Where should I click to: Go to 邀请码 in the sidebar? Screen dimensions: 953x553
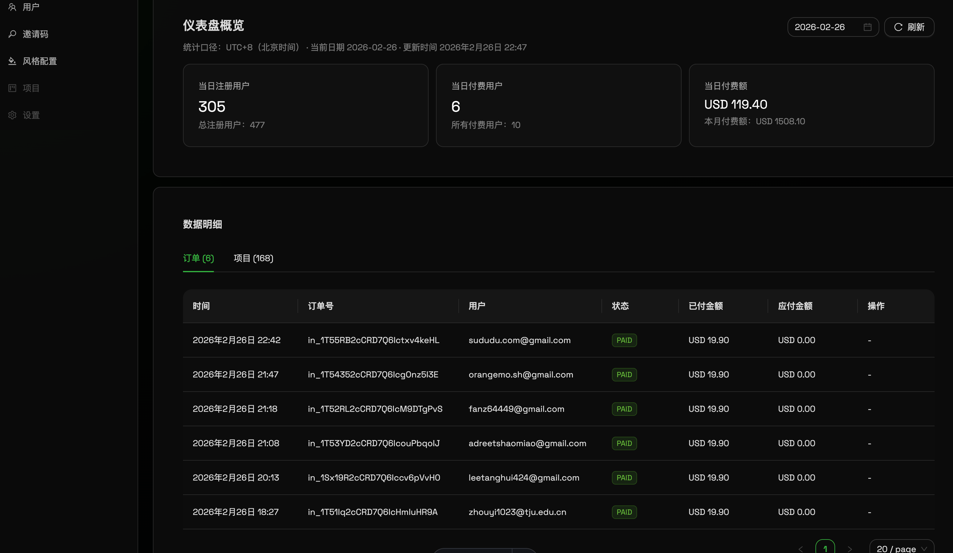(x=35, y=34)
